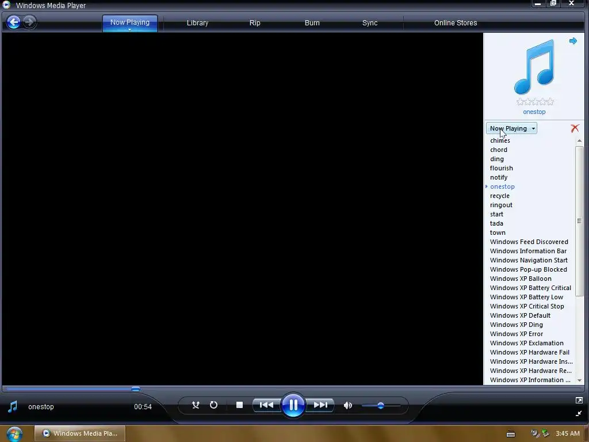
Task: Adjust the volume slider
Action: [x=381, y=406]
